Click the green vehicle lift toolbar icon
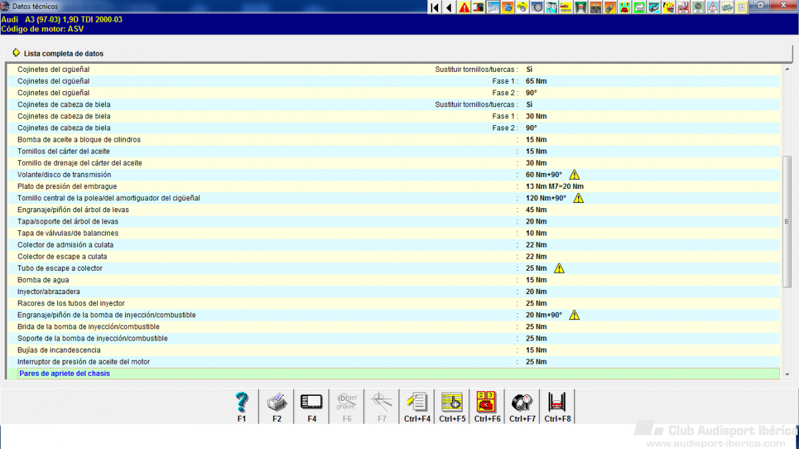Screen dimensions: 799x449 (581, 7)
